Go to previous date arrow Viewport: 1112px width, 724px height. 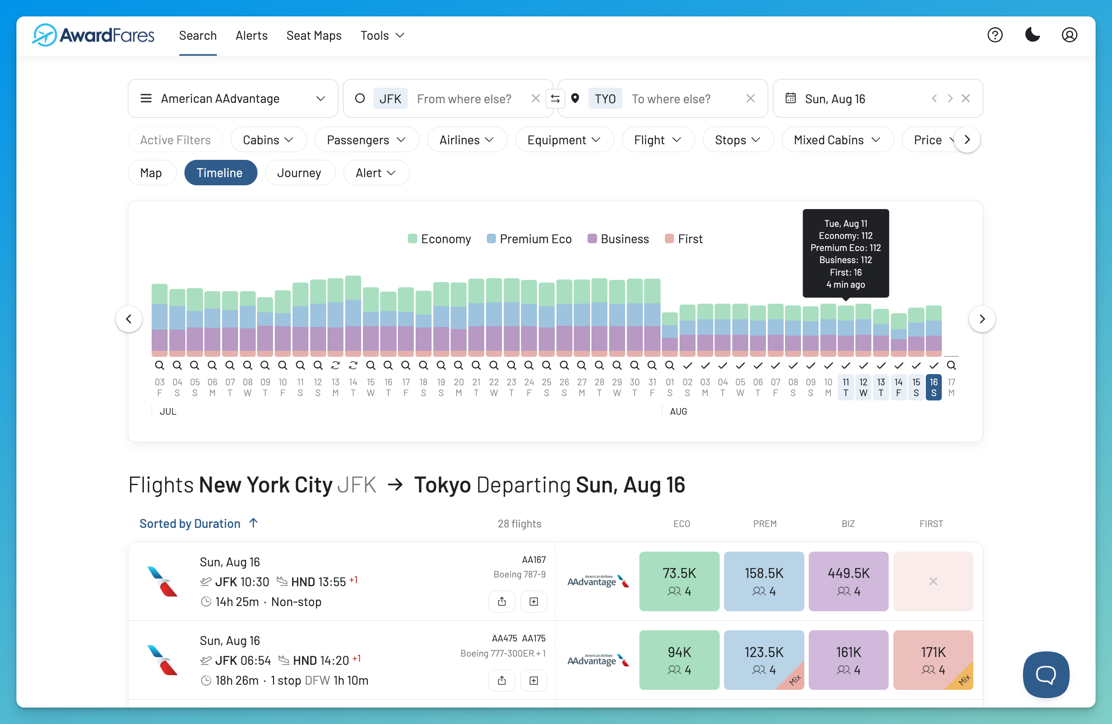pyautogui.click(x=934, y=98)
